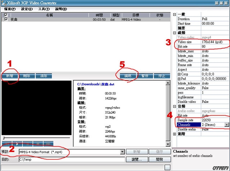Viewport: 230px width, 171px height.
Task: Collapse the 一般 property group
Action: click(x=174, y=14)
